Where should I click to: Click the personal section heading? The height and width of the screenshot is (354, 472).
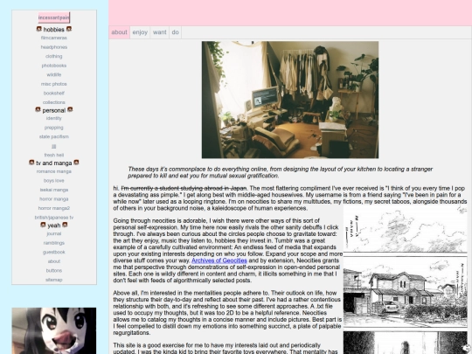point(54,110)
